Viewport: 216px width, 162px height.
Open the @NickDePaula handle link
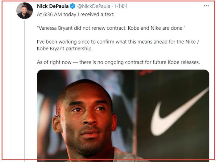click(x=94, y=6)
